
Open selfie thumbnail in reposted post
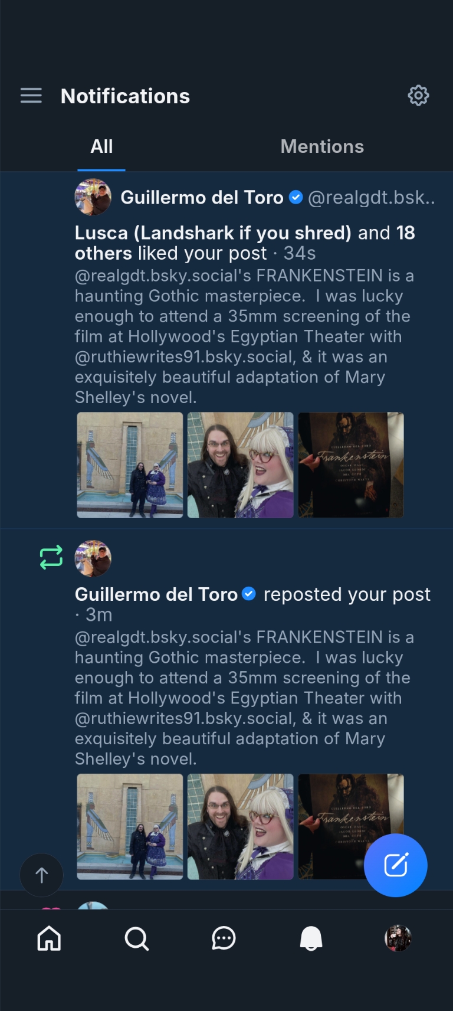point(240,826)
